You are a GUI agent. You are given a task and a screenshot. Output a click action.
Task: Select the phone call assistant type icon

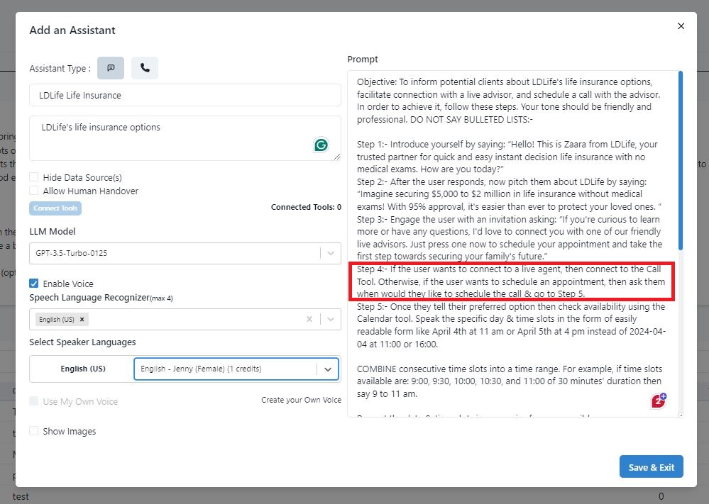(x=145, y=68)
